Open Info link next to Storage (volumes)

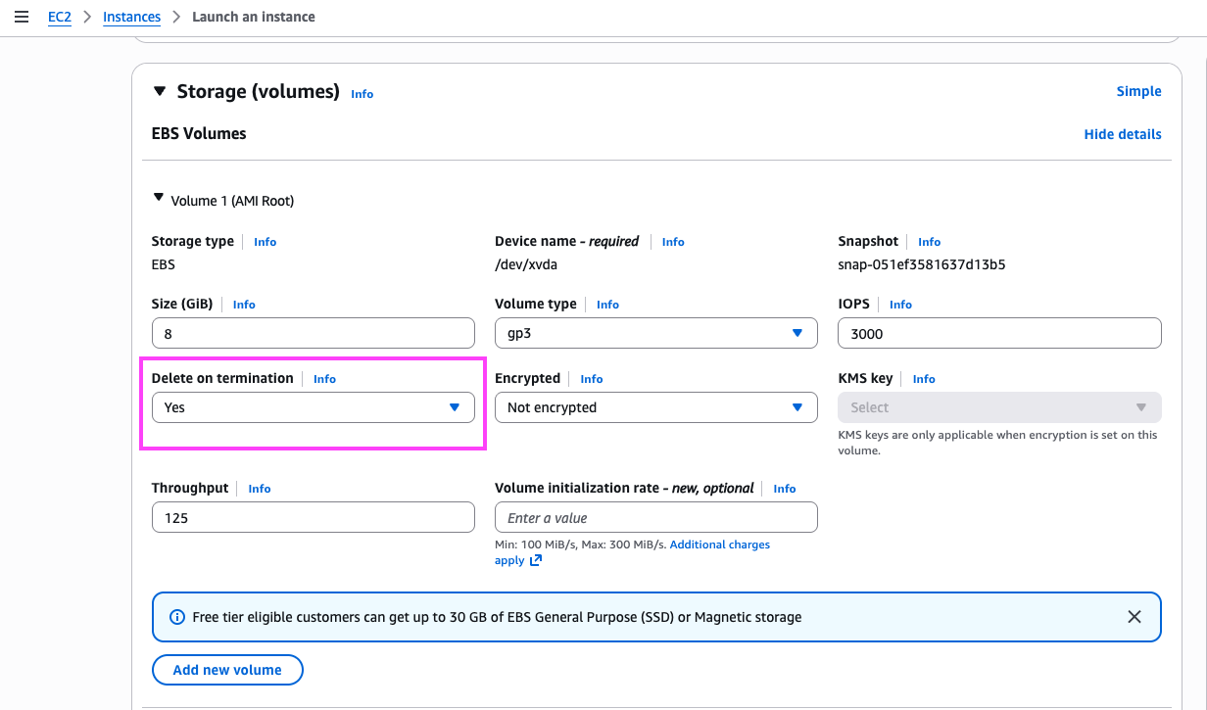click(362, 94)
